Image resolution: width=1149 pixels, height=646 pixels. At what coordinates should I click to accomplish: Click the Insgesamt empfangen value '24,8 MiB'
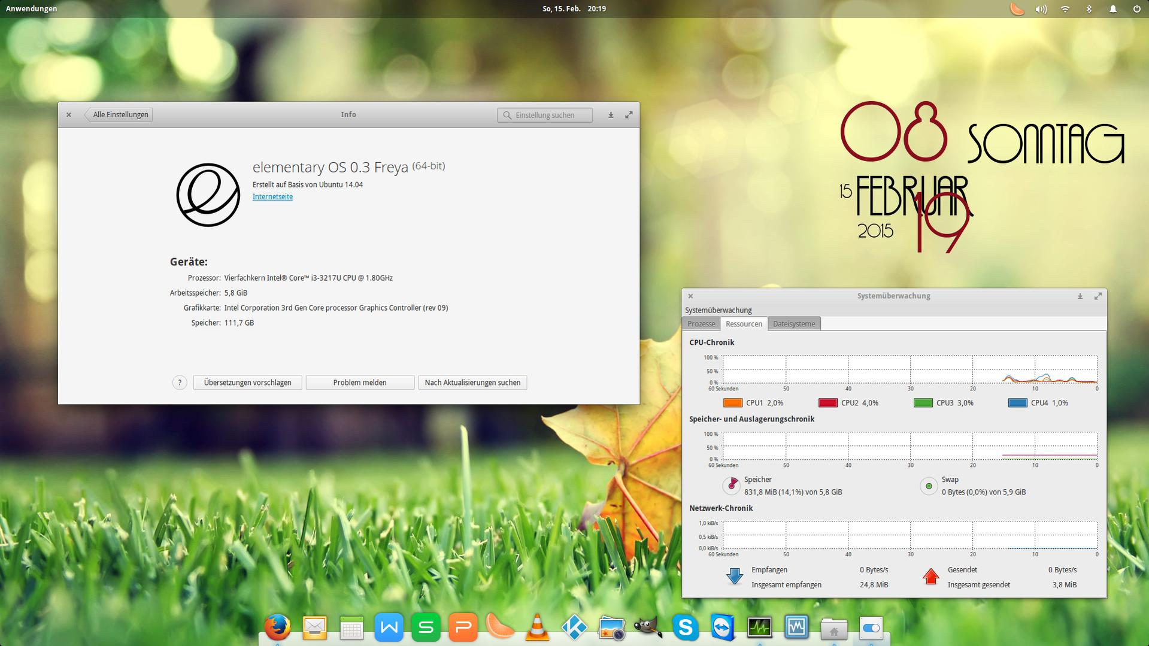(x=874, y=585)
